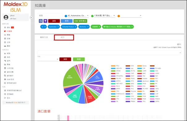Click the light green button above pie chart

click(79, 59)
